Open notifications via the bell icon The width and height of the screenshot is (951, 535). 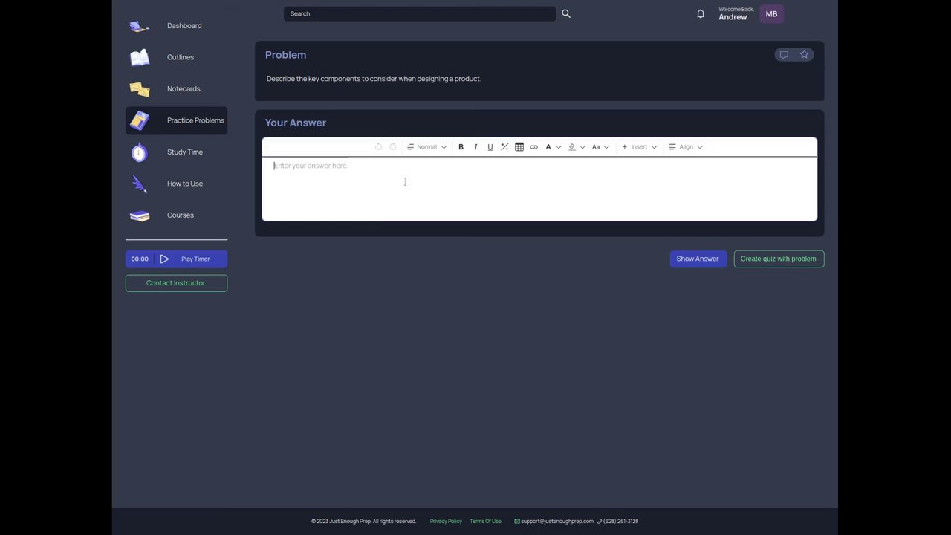tap(701, 13)
